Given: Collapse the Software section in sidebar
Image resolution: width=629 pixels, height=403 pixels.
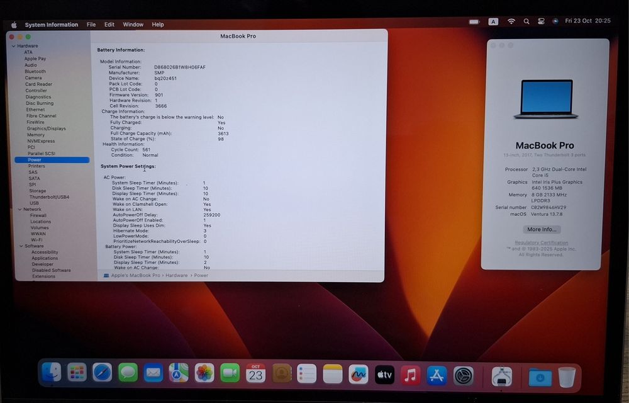Looking at the screenshot, I should tap(21, 246).
